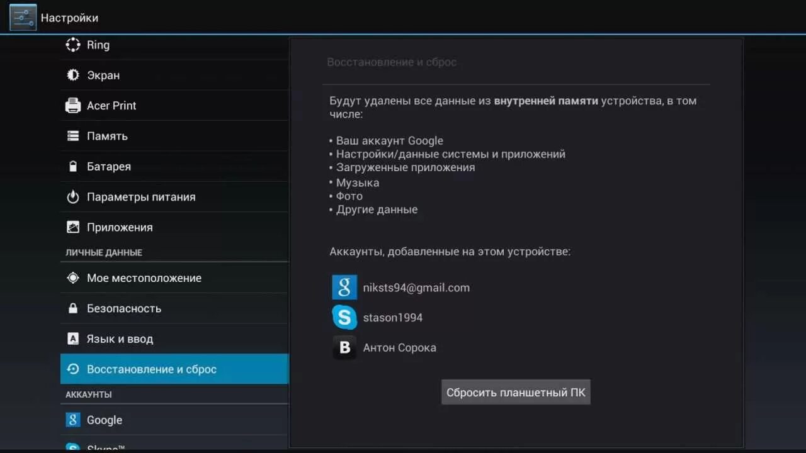Select the stason1994 Skype account text
The height and width of the screenshot is (453, 806).
(x=392, y=318)
